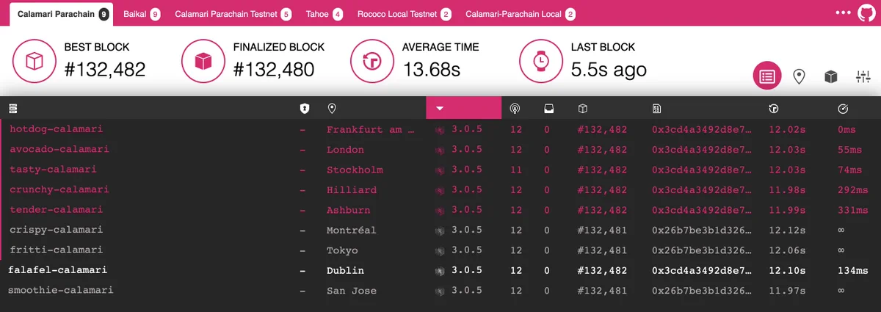The width and height of the screenshot is (881, 312).
Task: Select the tender-calamari node
Action: pos(56,210)
